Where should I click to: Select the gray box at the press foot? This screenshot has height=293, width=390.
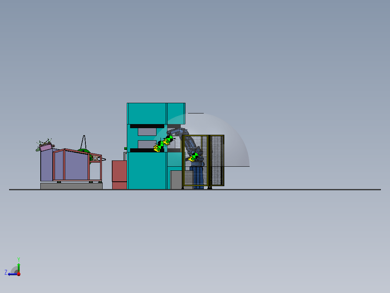coord(176,180)
